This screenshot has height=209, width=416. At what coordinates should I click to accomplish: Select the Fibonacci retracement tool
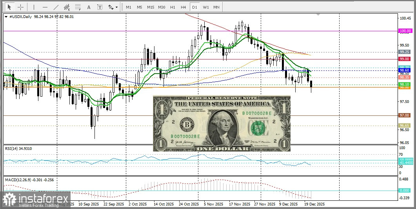point(78,7)
